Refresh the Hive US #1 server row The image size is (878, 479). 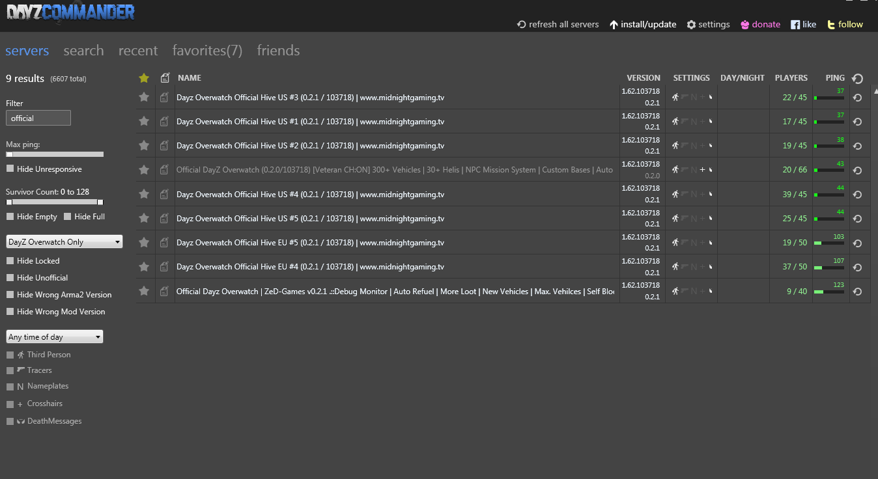[x=858, y=122]
